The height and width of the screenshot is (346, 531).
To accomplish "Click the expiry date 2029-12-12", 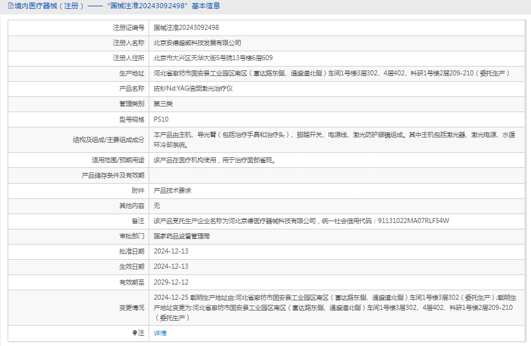I will 171,282.
